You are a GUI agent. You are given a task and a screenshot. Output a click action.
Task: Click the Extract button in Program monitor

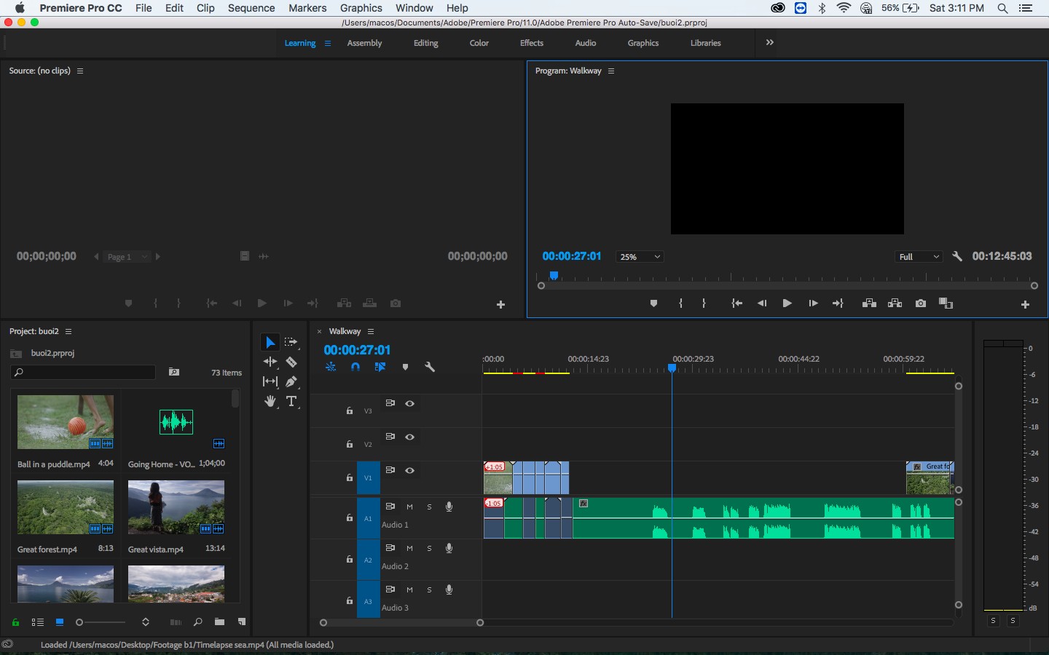coord(895,303)
